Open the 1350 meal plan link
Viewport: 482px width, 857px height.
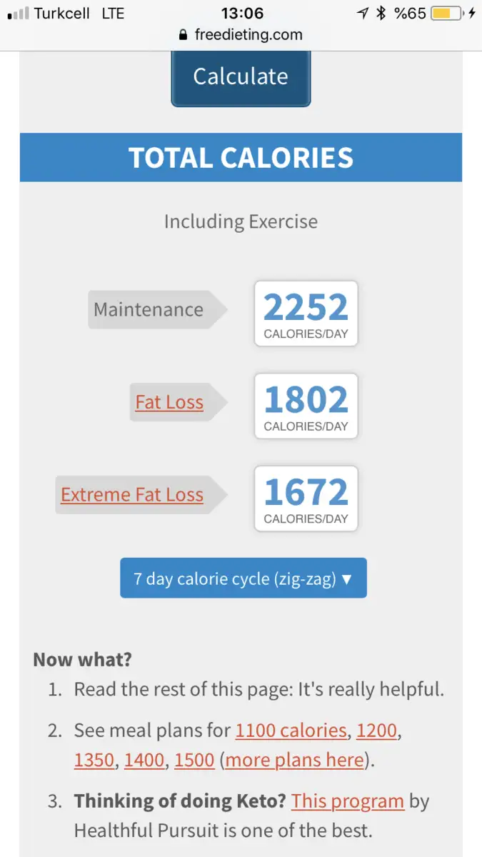[x=94, y=760]
